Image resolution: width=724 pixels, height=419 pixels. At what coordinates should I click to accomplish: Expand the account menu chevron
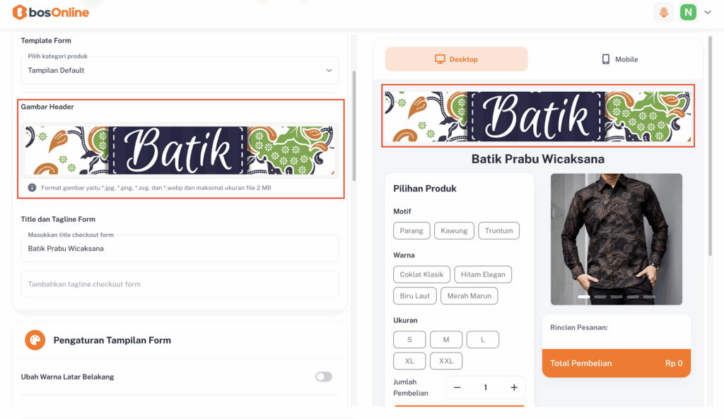(707, 13)
